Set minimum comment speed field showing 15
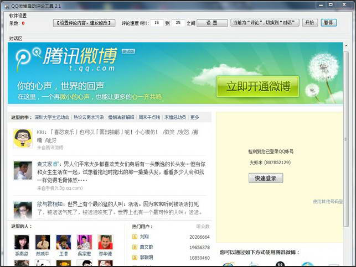The image size is (356, 267). (157, 23)
